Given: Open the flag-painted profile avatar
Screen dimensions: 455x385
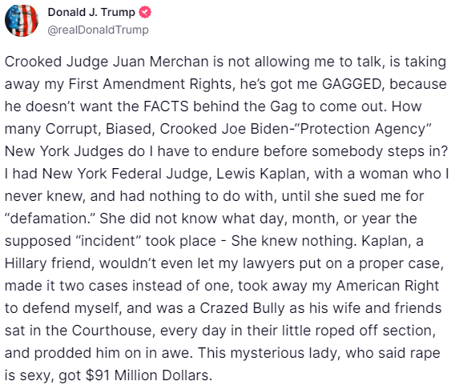Looking at the screenshot, I should (x=22, y=20).
